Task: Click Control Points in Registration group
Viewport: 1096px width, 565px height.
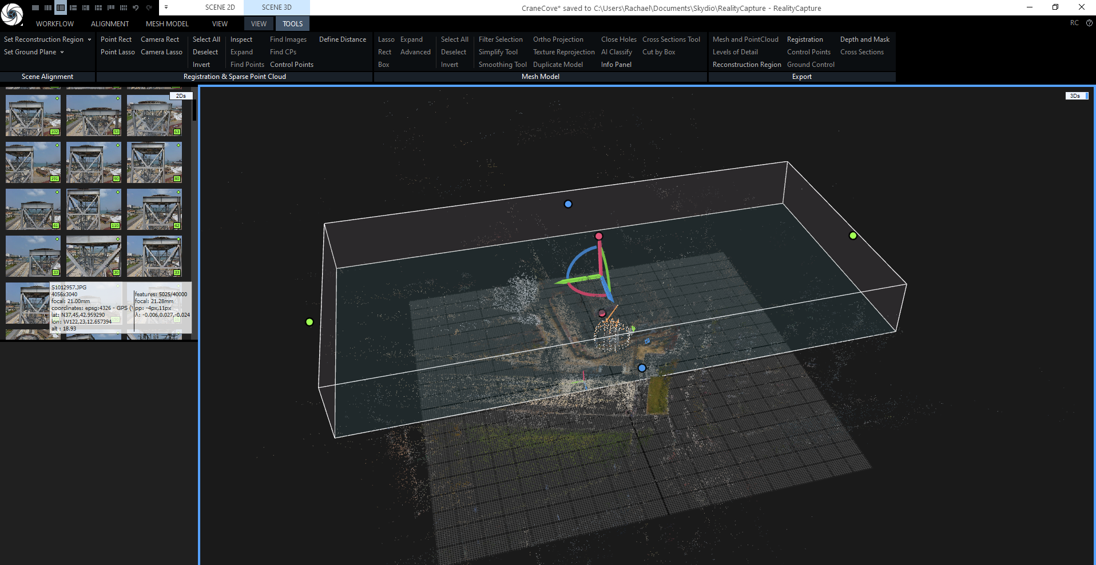Action: (x=292, y=65)
